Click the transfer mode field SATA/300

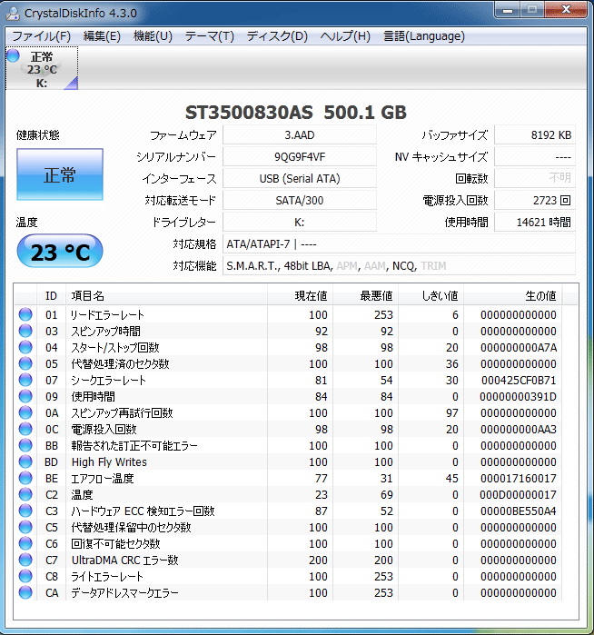tap(300, 201)
